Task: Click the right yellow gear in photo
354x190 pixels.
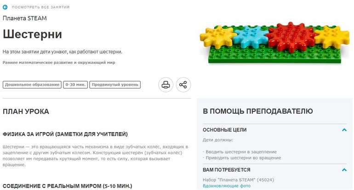Action: click(x=331, y=37)
